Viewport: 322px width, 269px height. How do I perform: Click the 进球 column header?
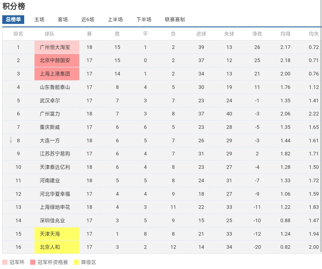point(201,34)
